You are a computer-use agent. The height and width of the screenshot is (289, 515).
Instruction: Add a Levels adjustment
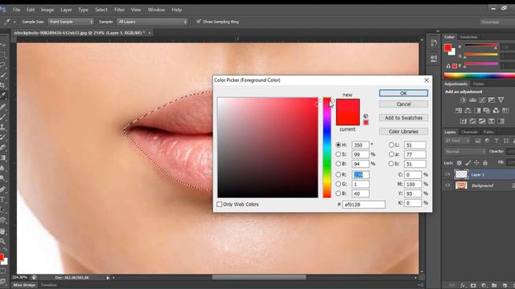[x=472, y=100]
